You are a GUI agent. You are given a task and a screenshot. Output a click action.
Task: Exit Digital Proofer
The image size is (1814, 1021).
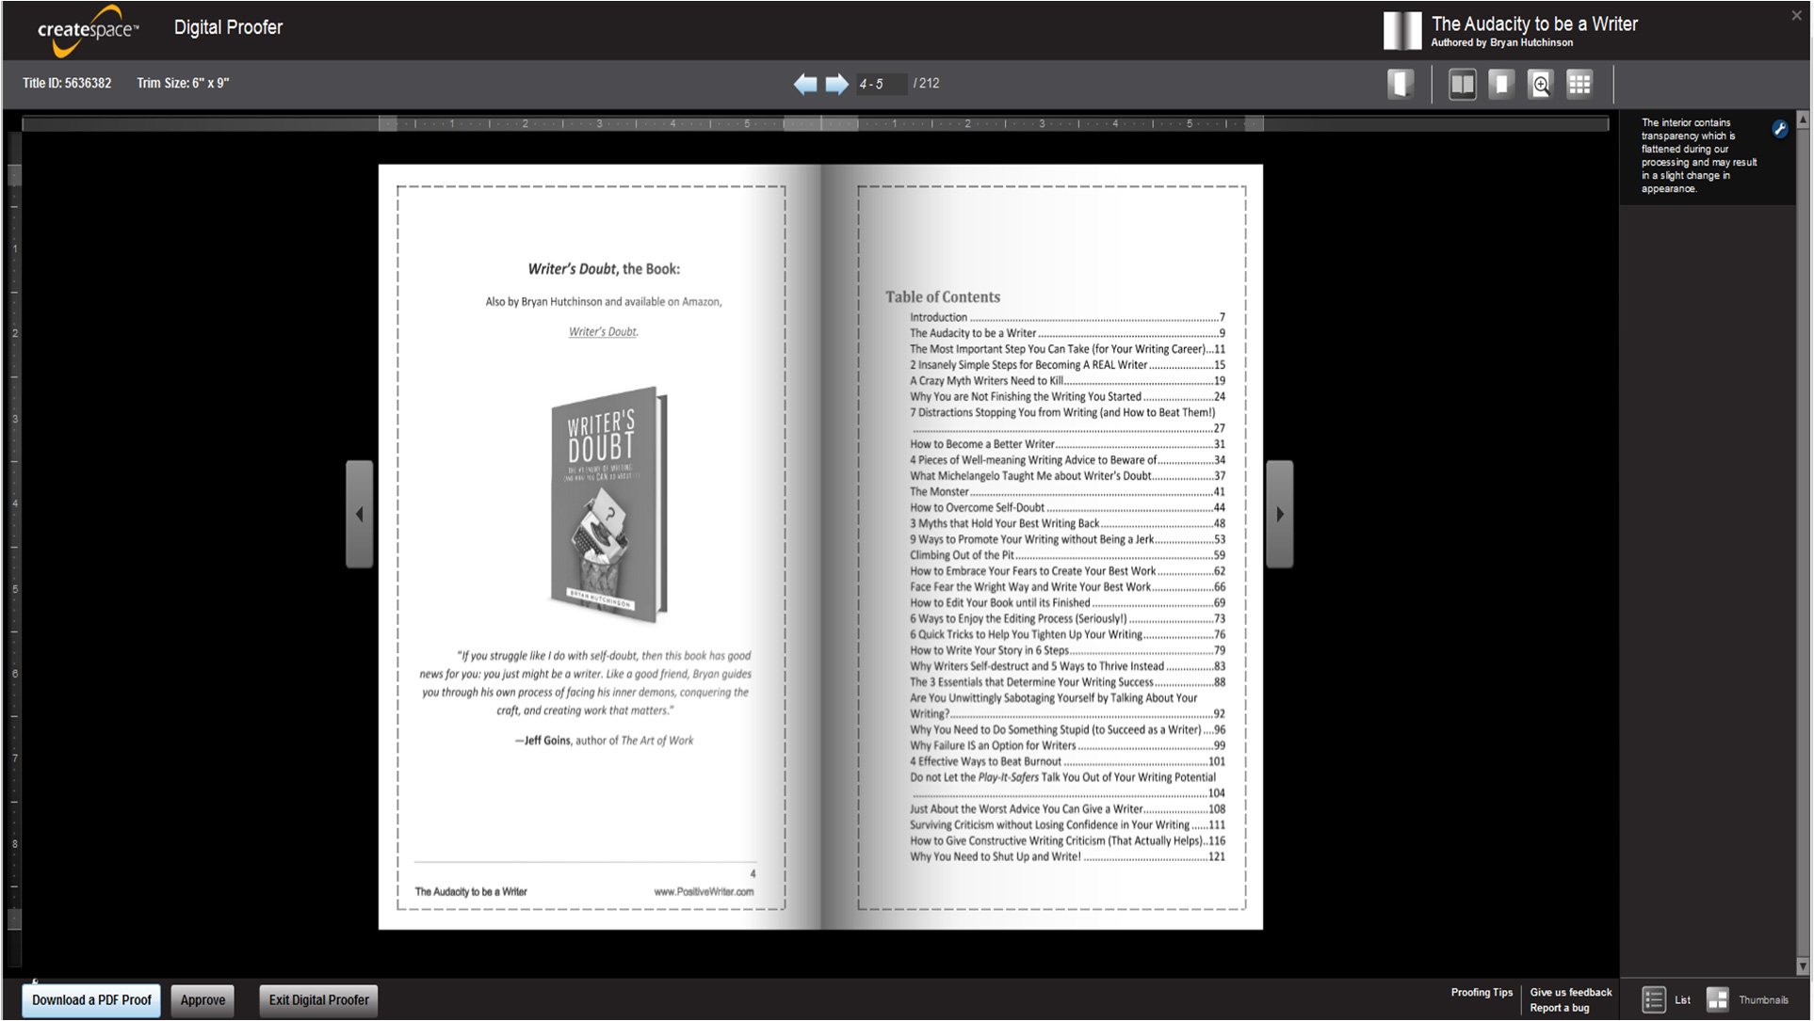pos(318,999)
